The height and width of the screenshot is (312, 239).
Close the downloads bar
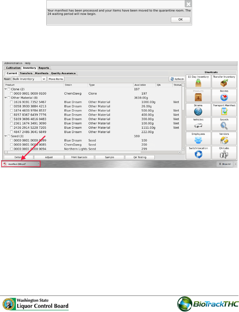coord(235,164)
